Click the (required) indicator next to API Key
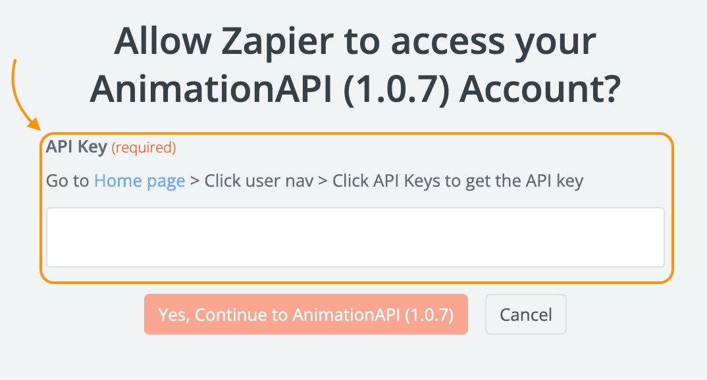The image size is (707, 380). tap(144, 148)
